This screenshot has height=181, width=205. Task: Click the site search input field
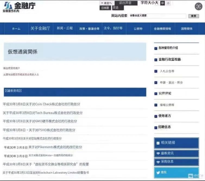click(x=167, y=16)
